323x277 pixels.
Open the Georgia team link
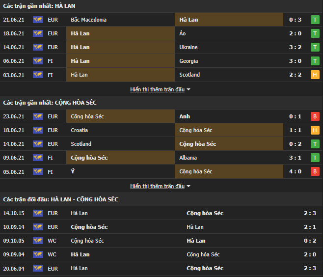(x=188, y=61)
